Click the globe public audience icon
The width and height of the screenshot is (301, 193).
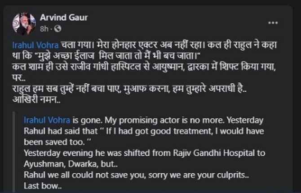[x=58, y=29]
